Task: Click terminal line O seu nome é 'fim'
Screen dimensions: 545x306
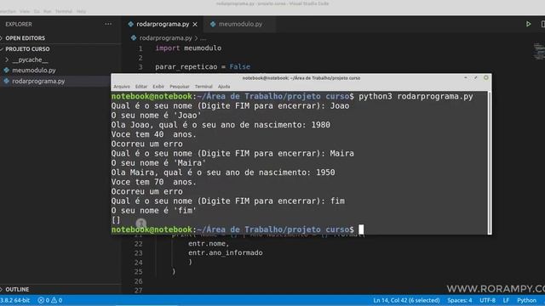Action: click(x=153, y=210)
